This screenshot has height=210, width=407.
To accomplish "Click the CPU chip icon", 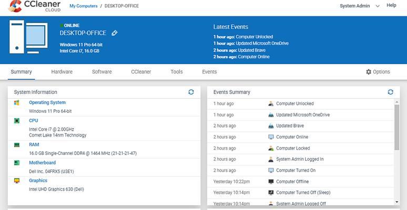I will click(x=17, y=121).
